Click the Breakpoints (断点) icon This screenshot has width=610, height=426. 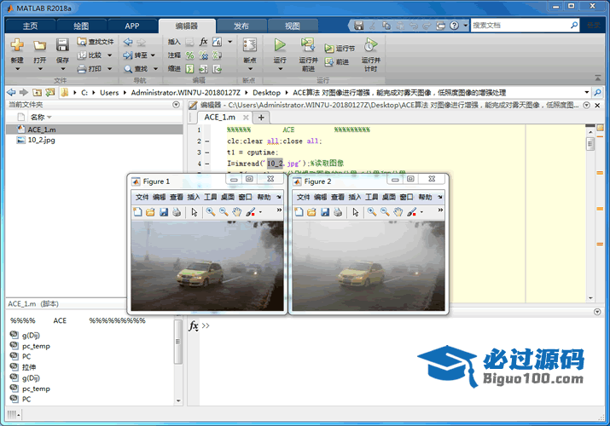tap(249, 45)
